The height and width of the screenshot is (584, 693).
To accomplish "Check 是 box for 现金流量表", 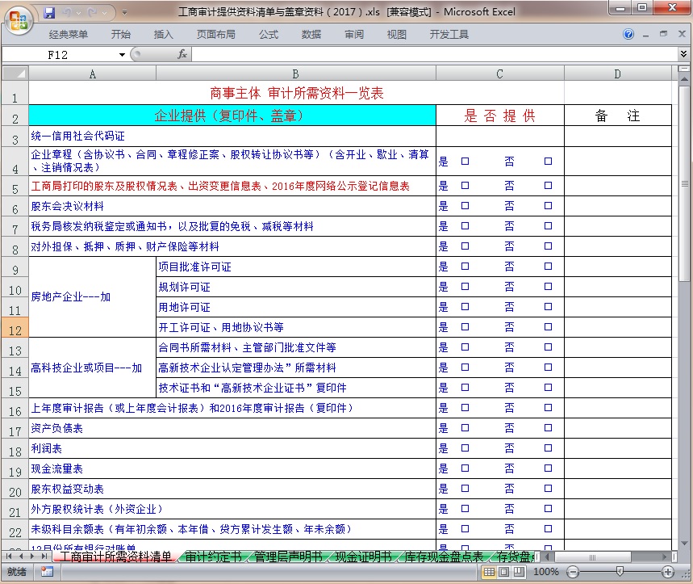I will pos(465,468).
